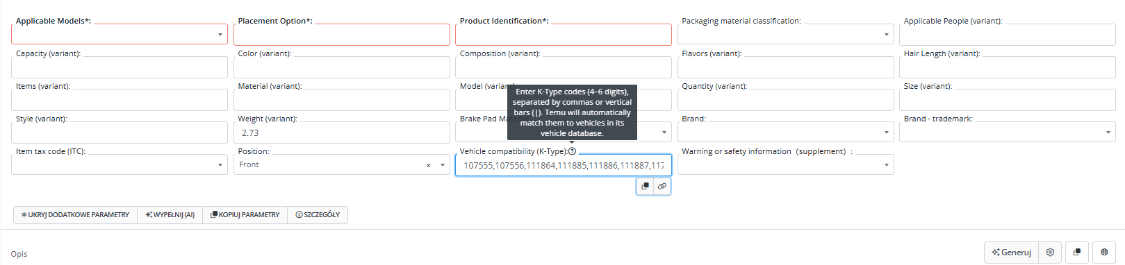Open Brand - trademark dropdown
The image size is (1125, 265).
[x=1008, y=132]
